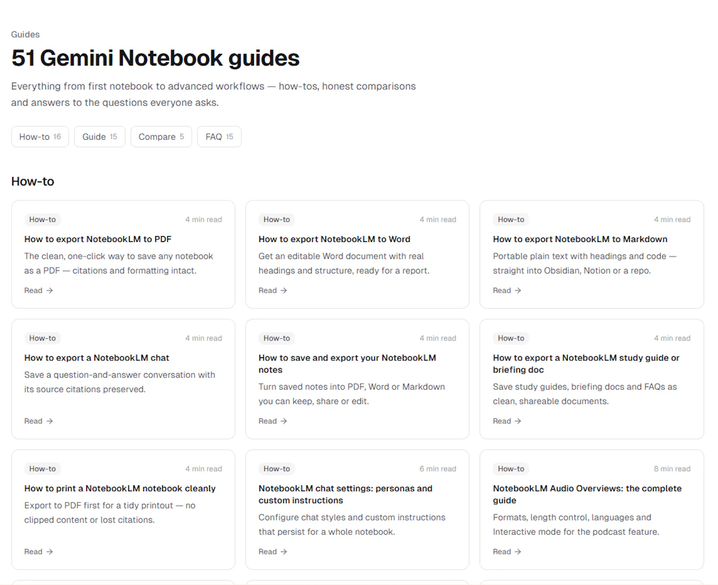Screen dimensions: 718x585
Task: Click How-to tag on save notes card
Action: click(277, 338)
